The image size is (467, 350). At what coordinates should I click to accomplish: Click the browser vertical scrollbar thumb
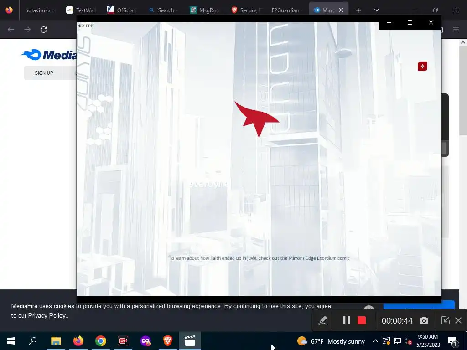(x=463, y=91)
